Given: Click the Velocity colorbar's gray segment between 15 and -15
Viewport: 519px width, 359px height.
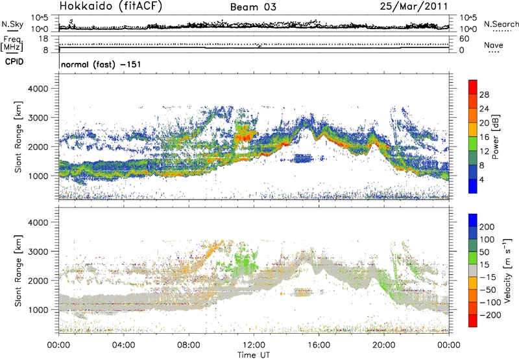Looking at the screenshot, I should click(473, 270).
